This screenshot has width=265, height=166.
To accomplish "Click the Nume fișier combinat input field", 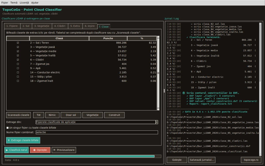I will [x=97, y=132].
